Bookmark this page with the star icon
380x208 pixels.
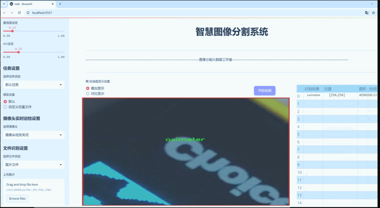coord(373,13)
